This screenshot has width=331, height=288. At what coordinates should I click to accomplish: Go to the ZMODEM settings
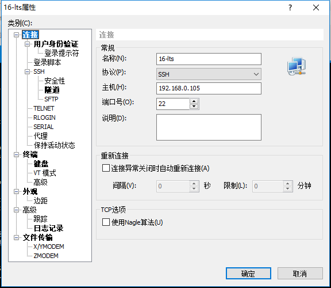click(46, 256)
